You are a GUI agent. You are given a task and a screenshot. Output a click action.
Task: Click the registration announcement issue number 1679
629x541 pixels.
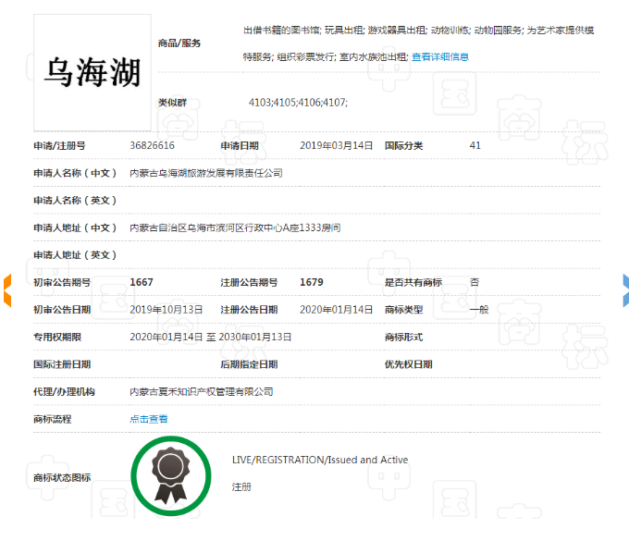[x=312, y=282]
